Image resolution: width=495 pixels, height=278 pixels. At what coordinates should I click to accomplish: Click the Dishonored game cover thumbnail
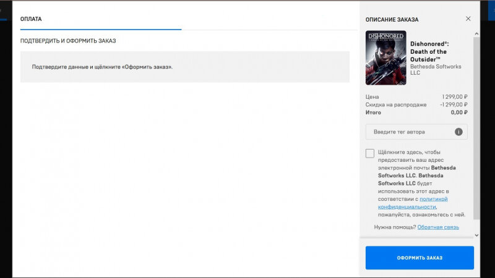(x=385, y=57)
